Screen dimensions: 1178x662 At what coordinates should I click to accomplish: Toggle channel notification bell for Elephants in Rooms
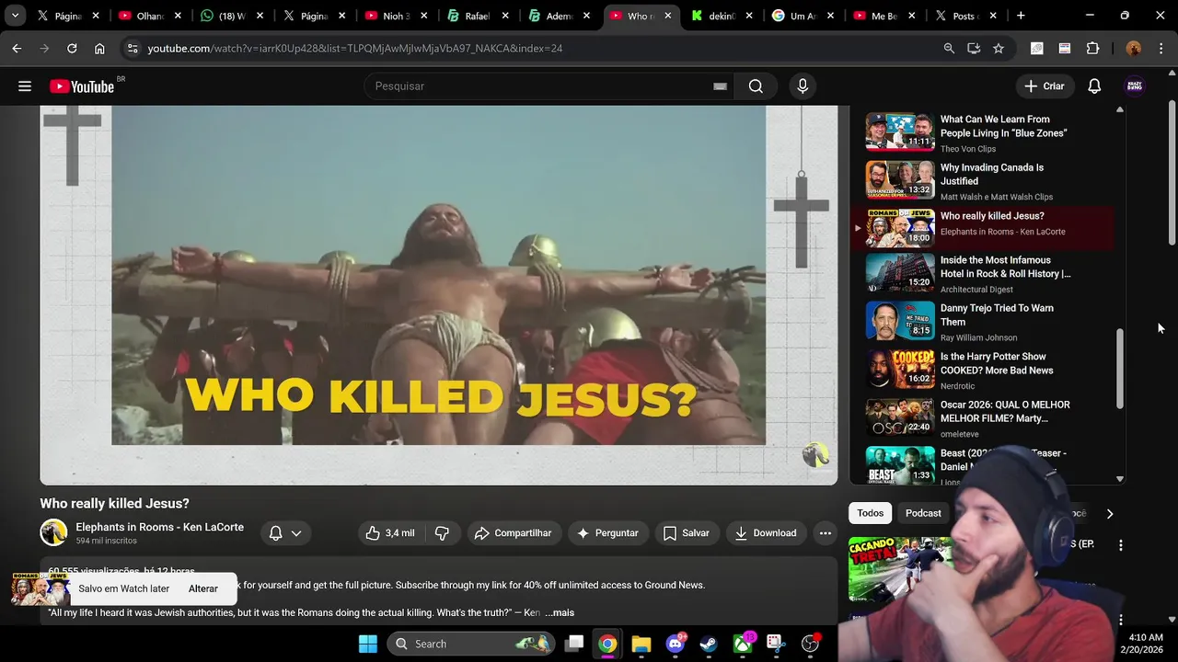(x=275, y=533)
